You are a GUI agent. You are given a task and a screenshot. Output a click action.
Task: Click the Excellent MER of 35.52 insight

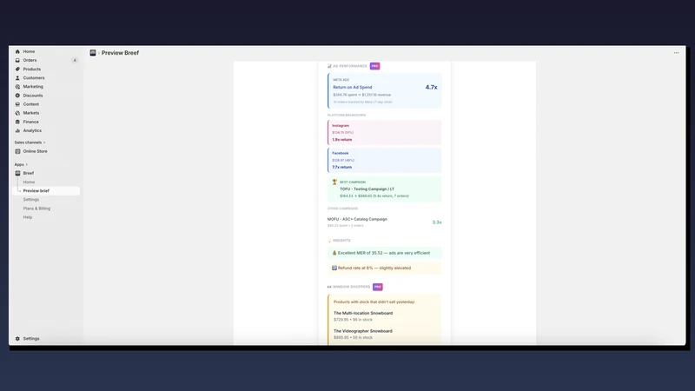click(x=384, y=253)
